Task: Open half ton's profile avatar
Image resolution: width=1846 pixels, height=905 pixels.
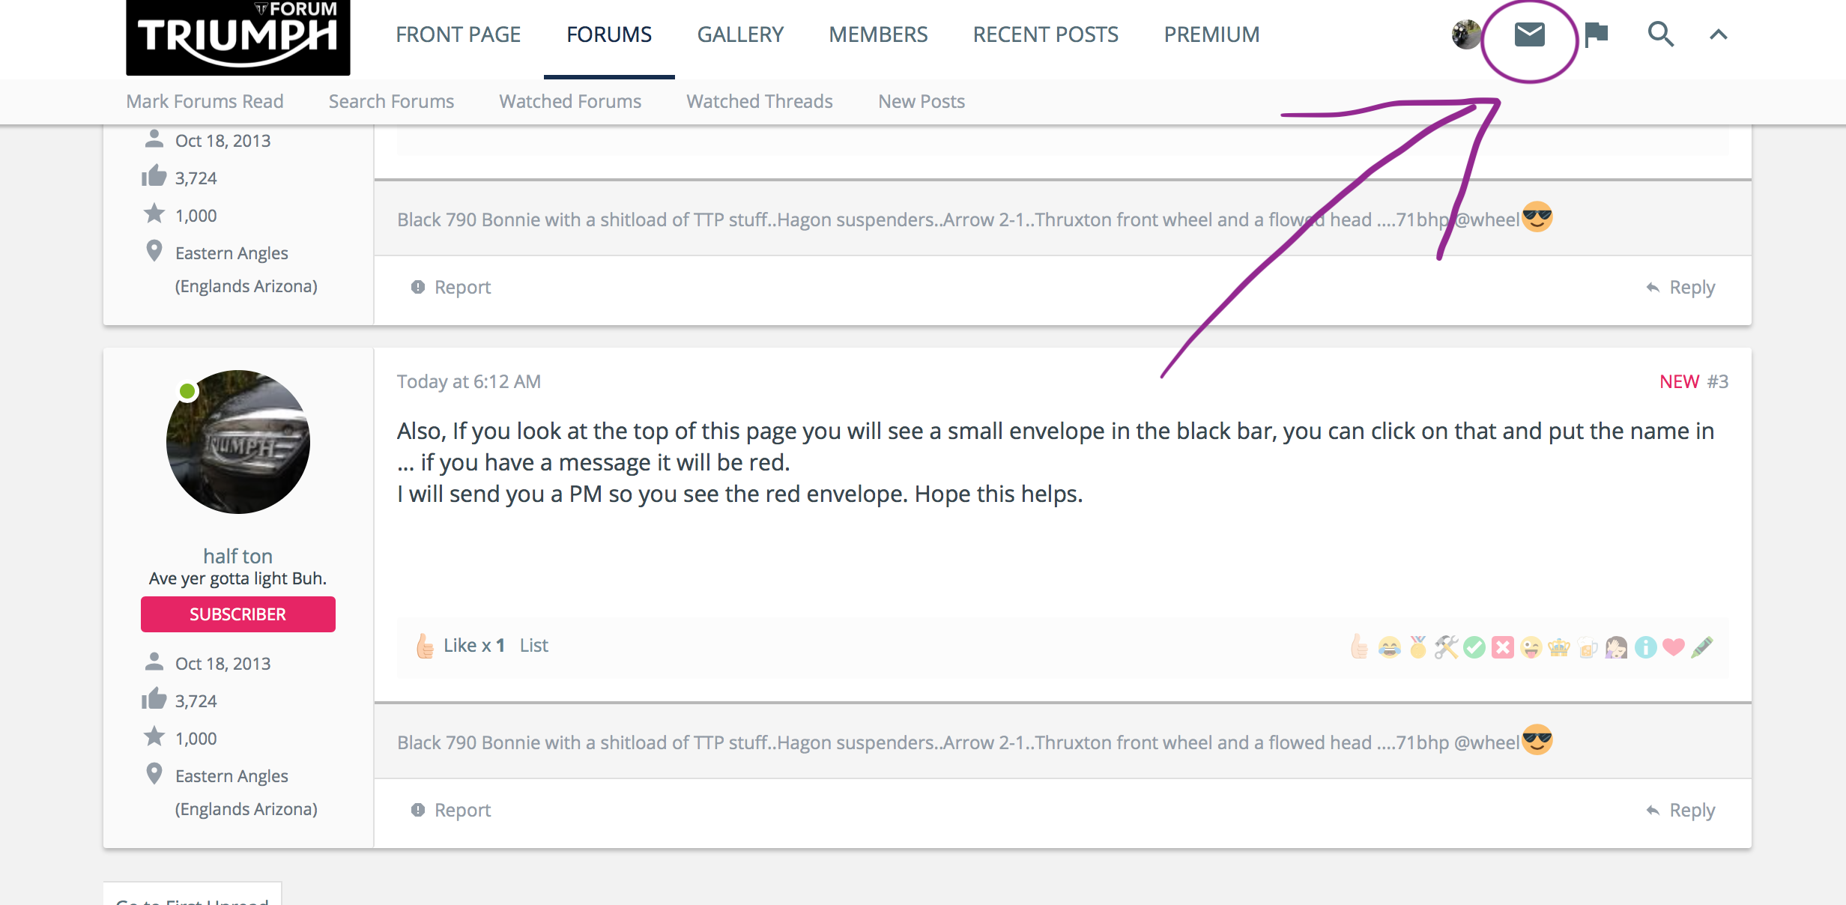Action: point(237,442)
